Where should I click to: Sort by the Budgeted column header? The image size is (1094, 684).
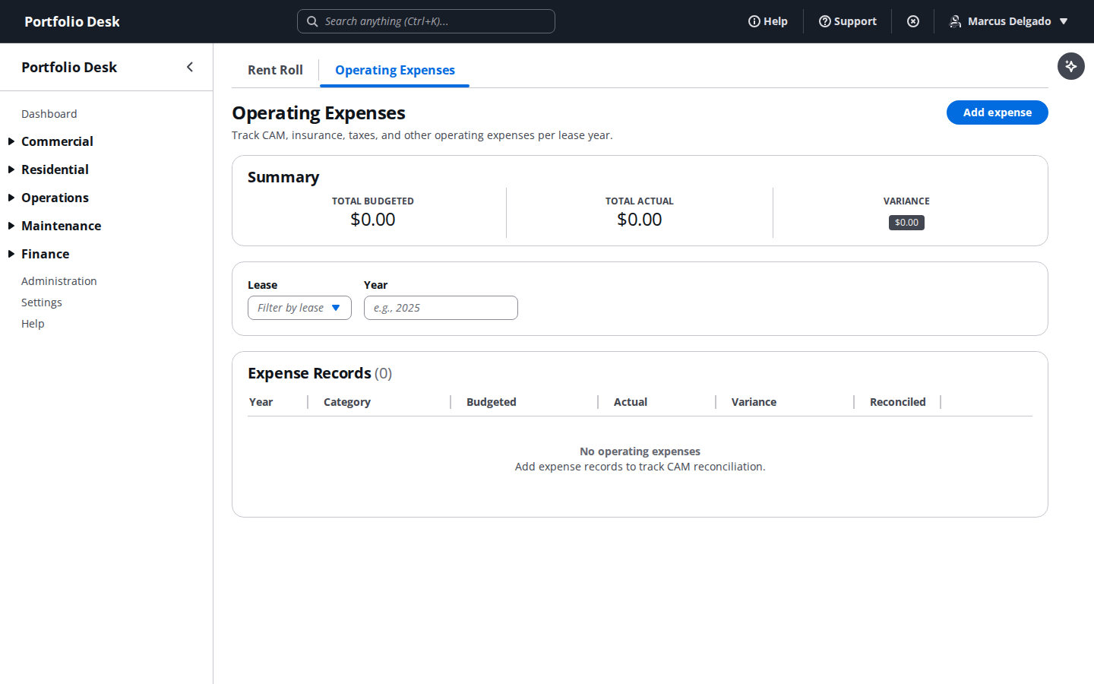492,402
